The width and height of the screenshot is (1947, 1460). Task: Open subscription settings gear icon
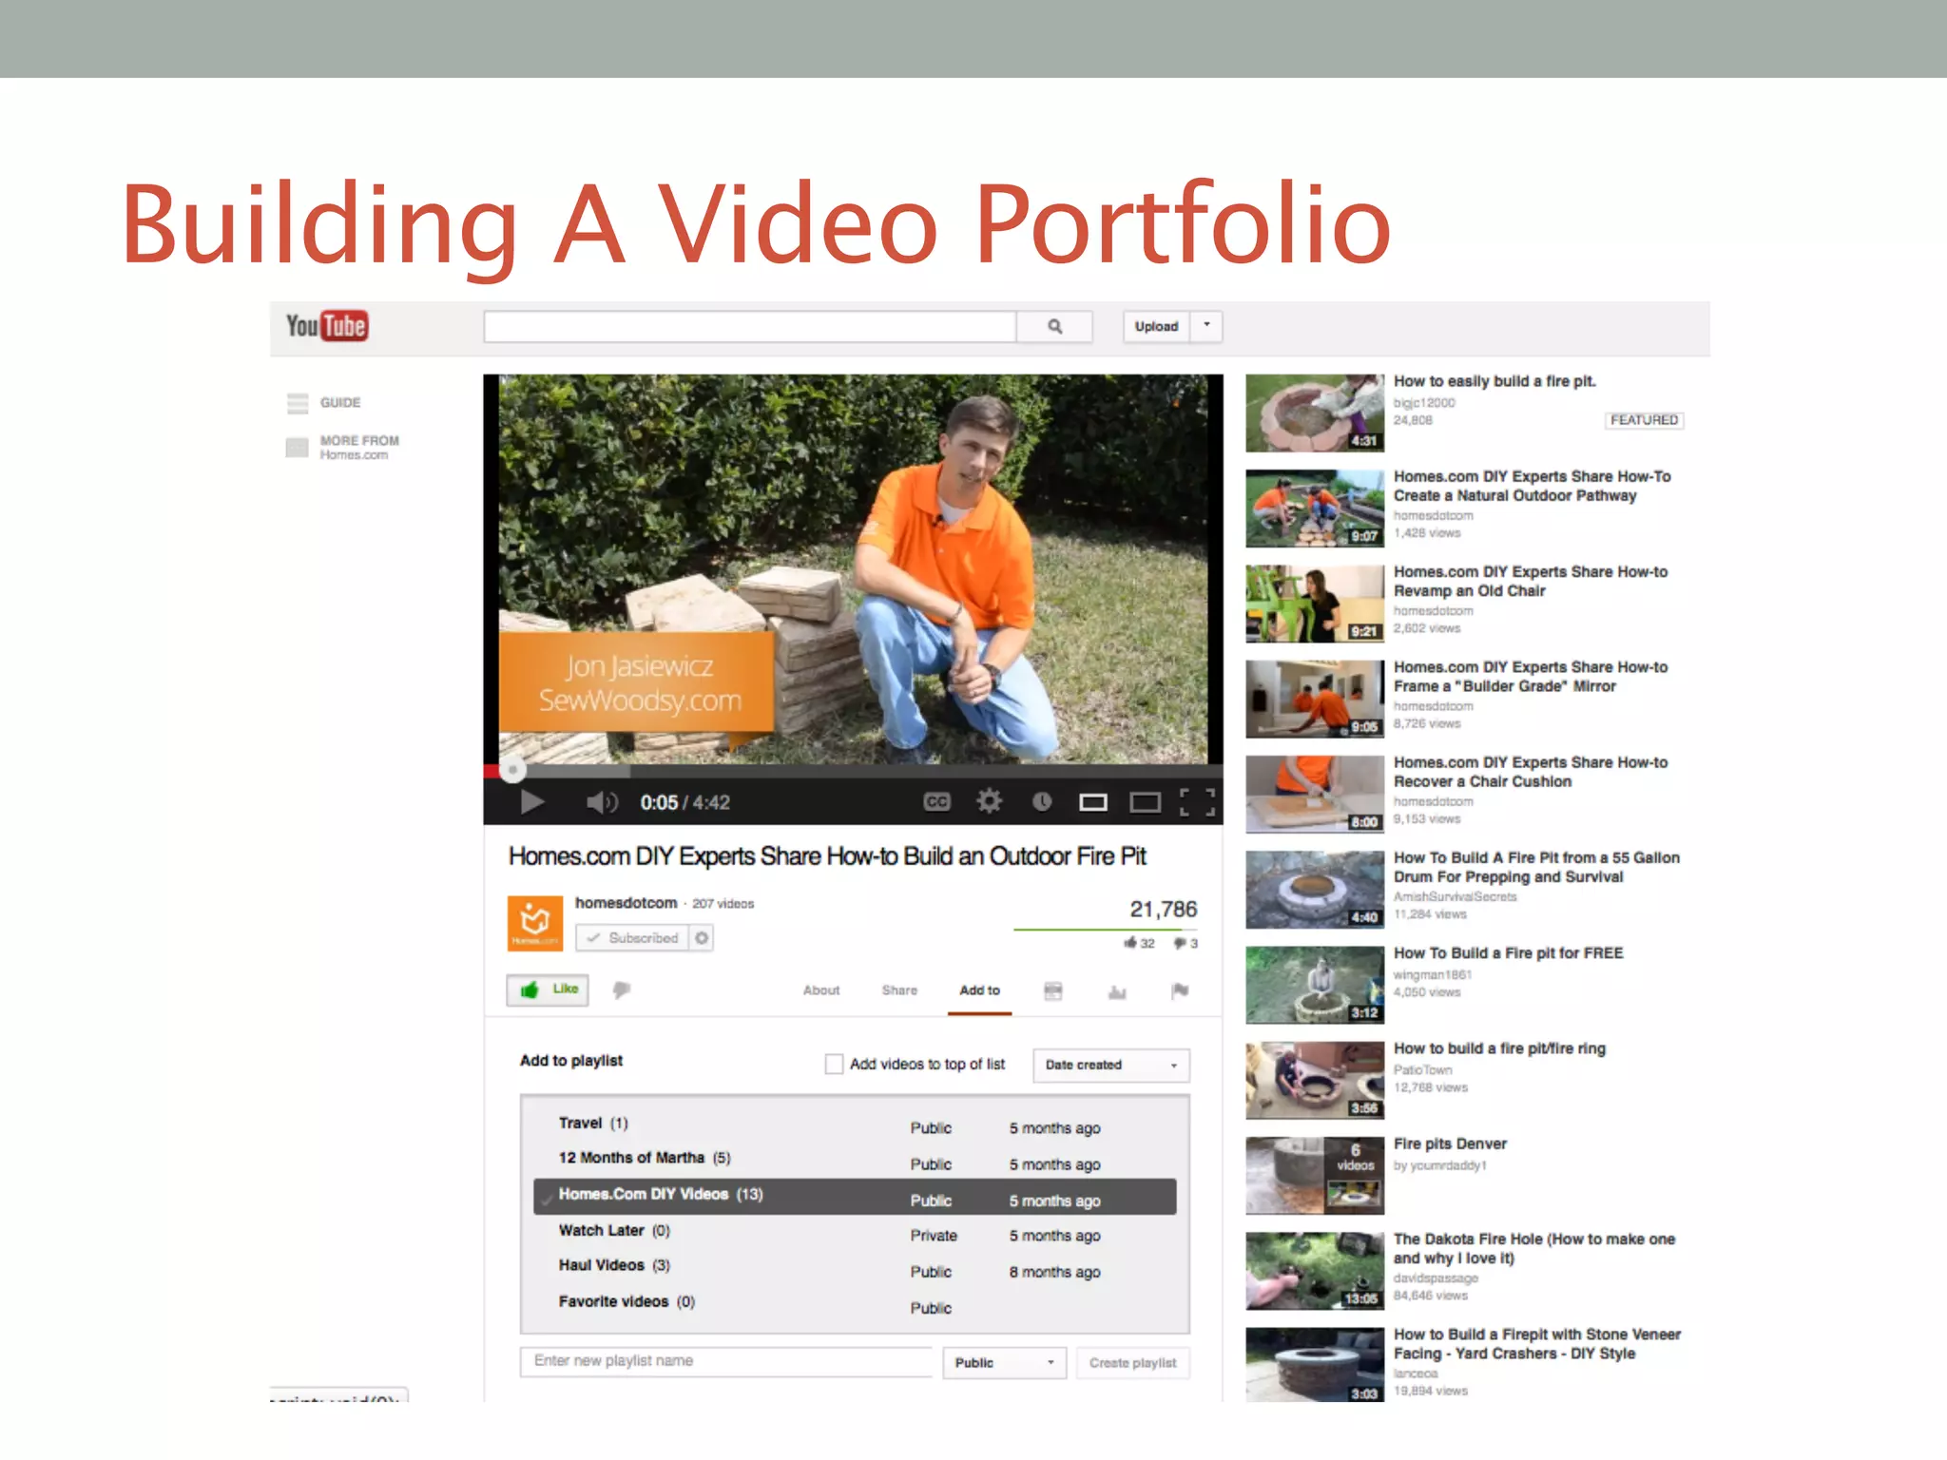tap(702, 938)
